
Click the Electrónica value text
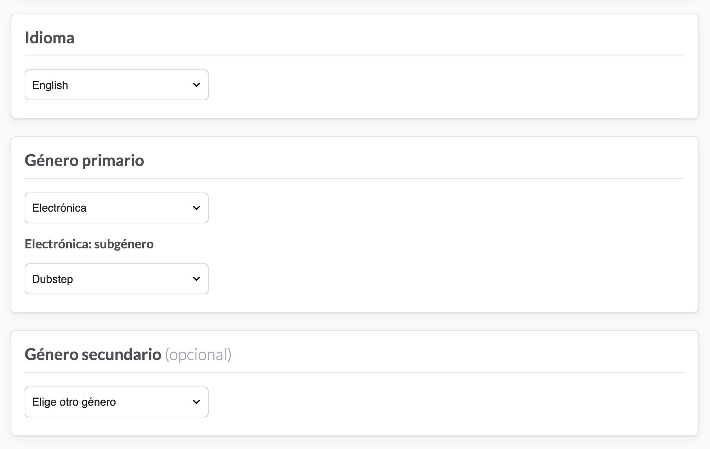[59, 208]
